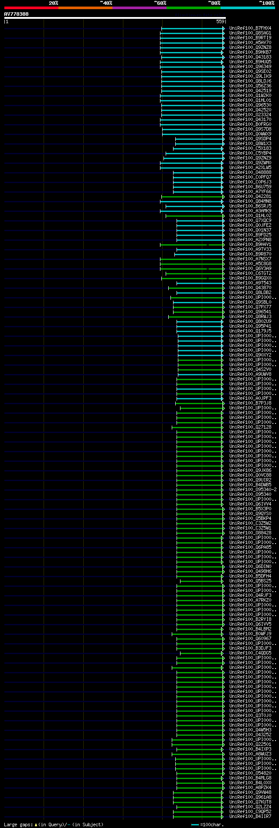The image size is (279, 828).
Task: Click label UniRef100_O88428
Action: point(250,533)
